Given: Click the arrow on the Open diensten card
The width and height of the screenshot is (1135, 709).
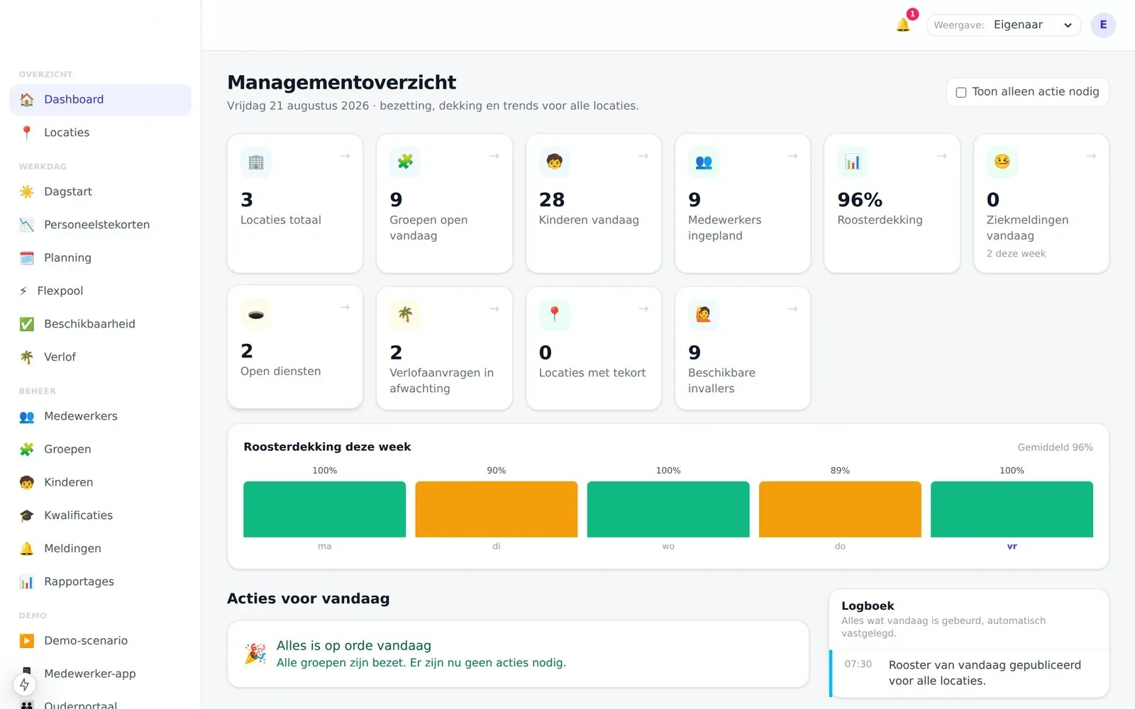Looking at the screenshot, I should pos(345,308).
